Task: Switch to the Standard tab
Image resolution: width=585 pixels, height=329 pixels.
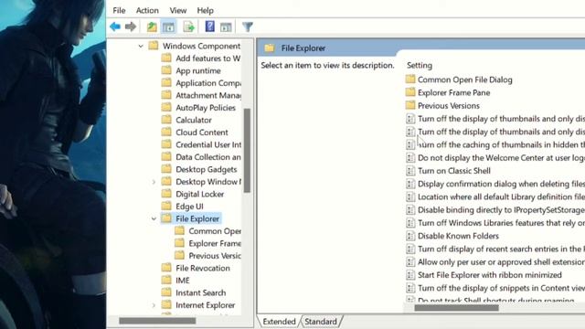Action: tap(321, 321)
